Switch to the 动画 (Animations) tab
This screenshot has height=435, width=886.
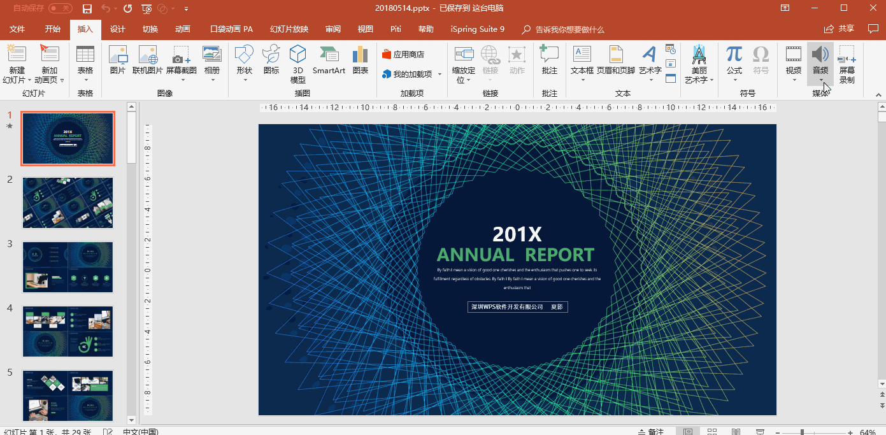(183, 29)
